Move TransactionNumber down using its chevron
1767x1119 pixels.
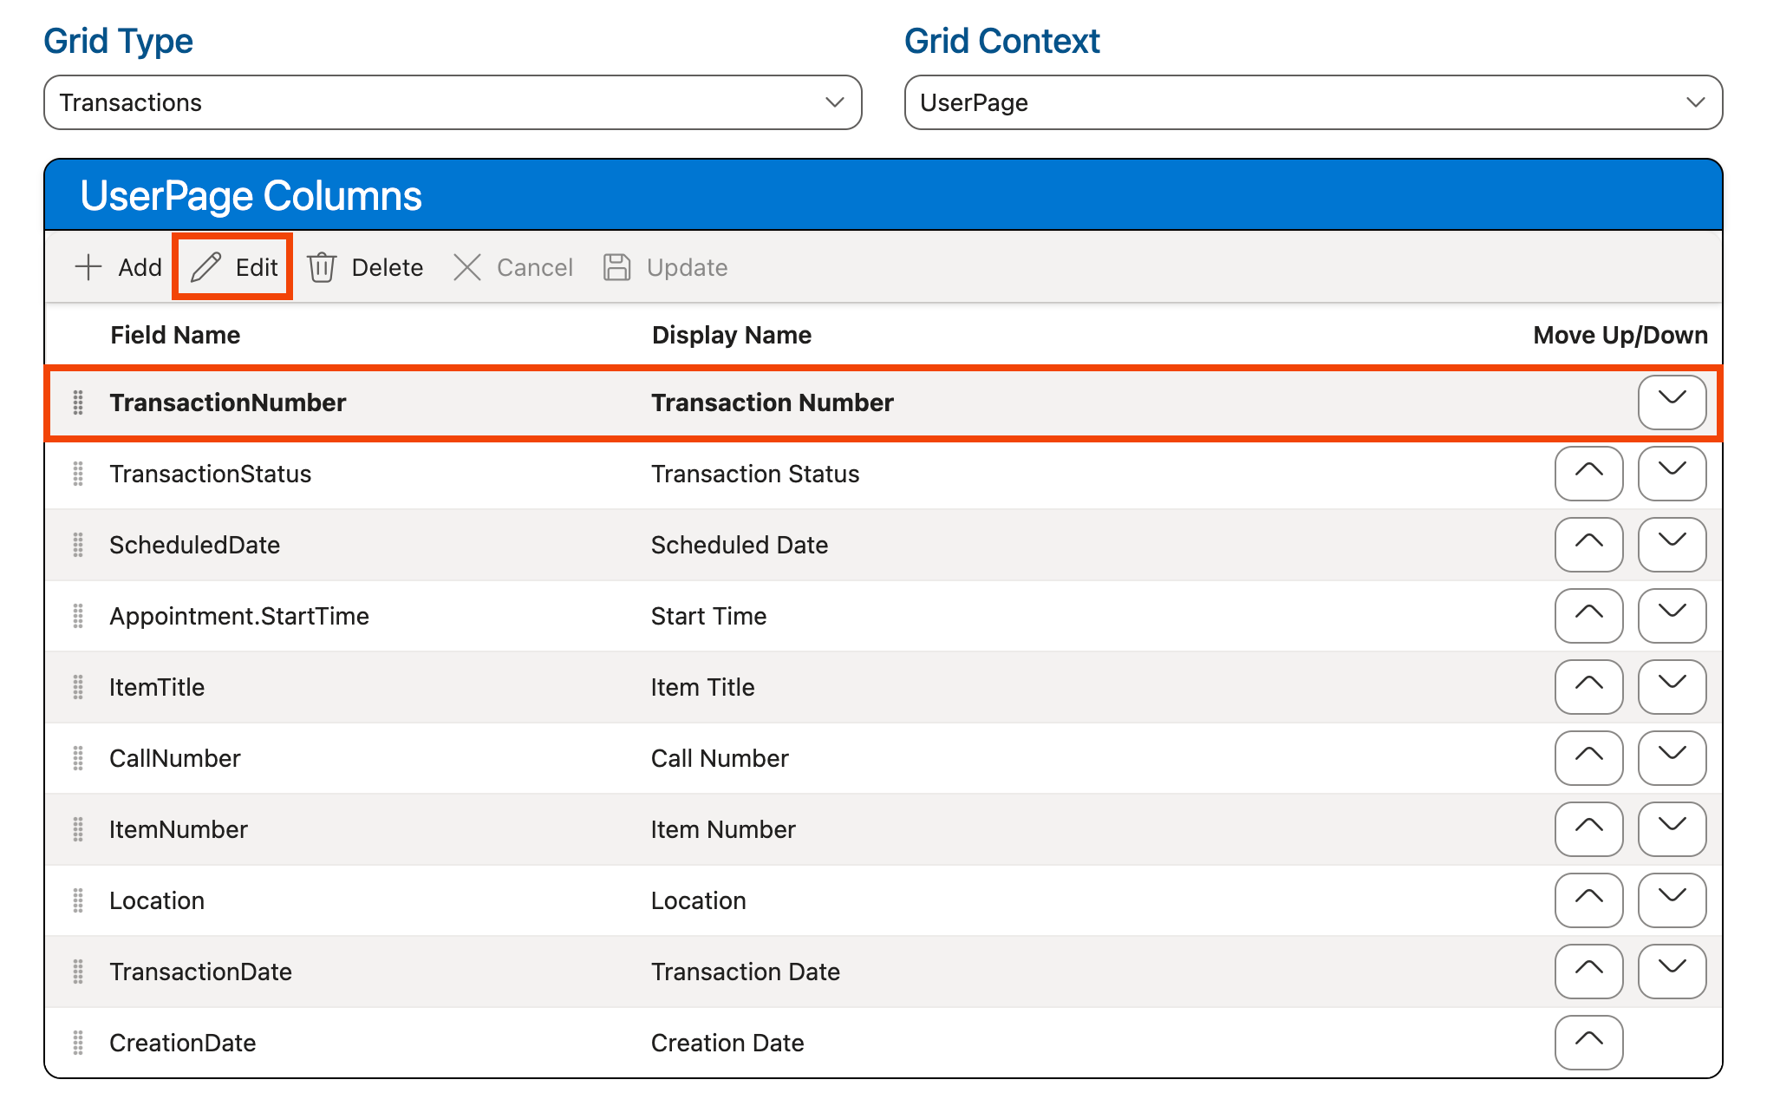tap(1672, 402)
